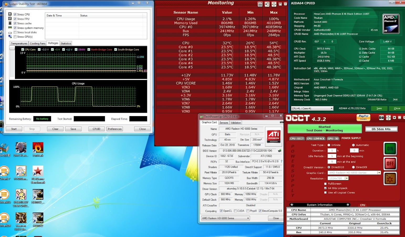Toggle the Stress system memory checkbox
The width and height of the screenshot is (405, 237).
[x=15, y=28]
